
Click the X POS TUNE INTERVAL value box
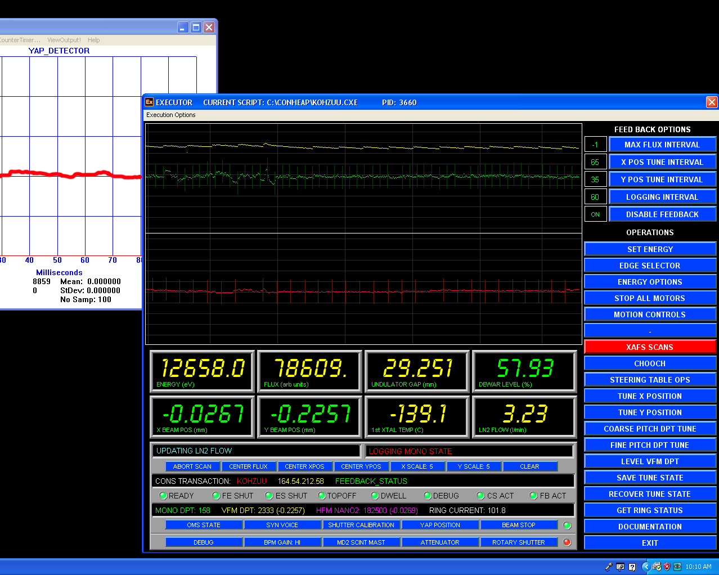click(595, 162)
